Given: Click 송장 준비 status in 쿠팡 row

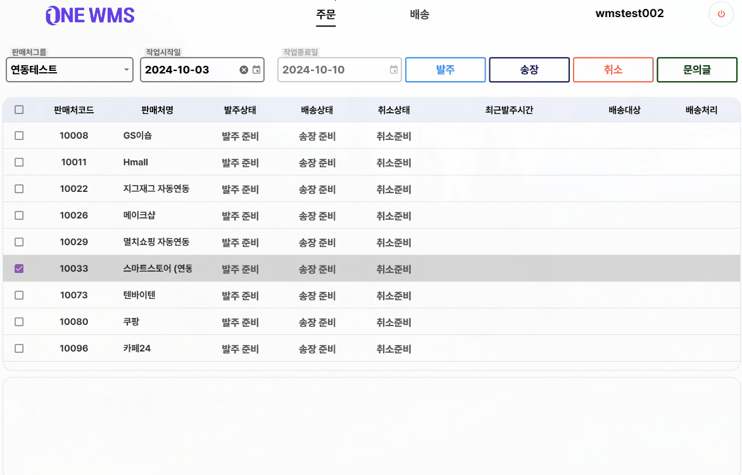Looking at the screenshot, I should [x=317, y=322].
